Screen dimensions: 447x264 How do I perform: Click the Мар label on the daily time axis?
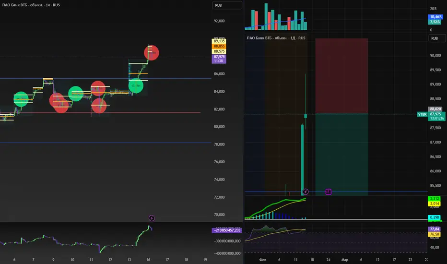click(345, 260)
